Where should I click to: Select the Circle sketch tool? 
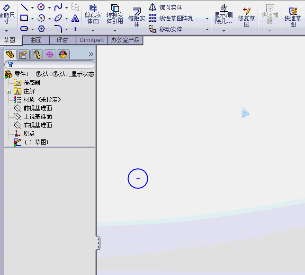41,7
